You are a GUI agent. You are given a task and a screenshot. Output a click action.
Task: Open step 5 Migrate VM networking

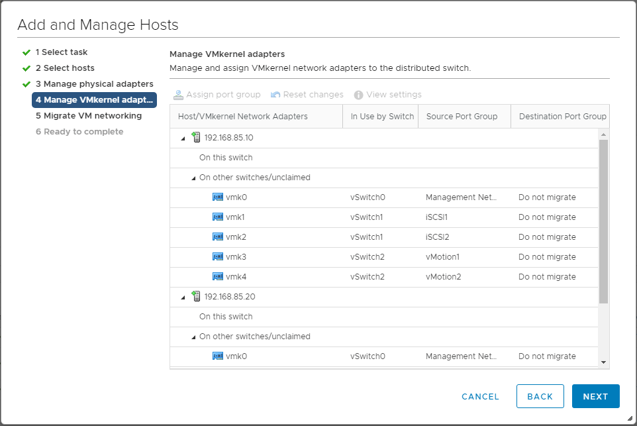click(x=88, y=116)
